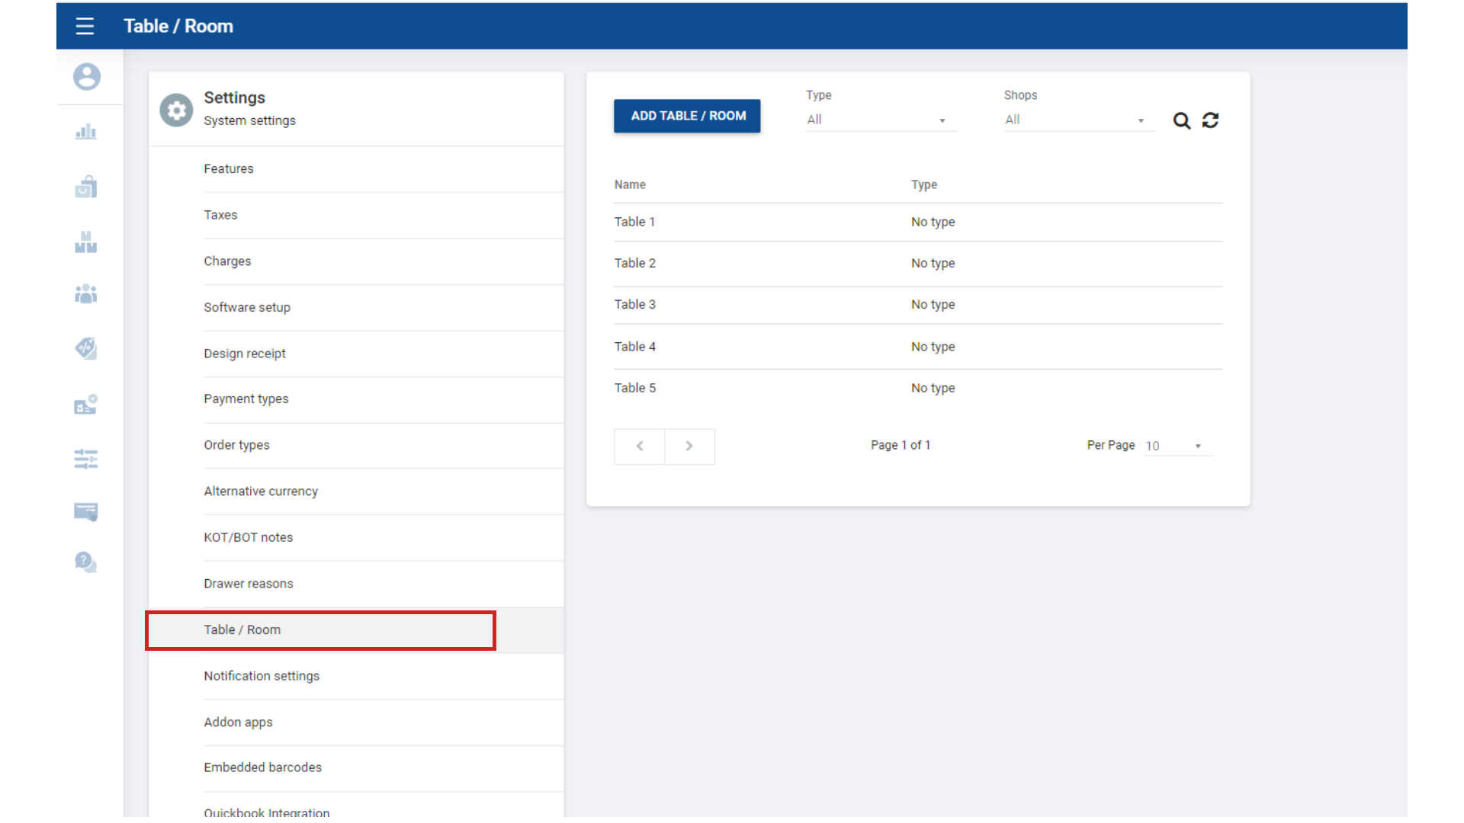The width and height of the screenshot is (1464, 823).
Task: Click the sliders settings sidebar icon
Action: [86, 459]
